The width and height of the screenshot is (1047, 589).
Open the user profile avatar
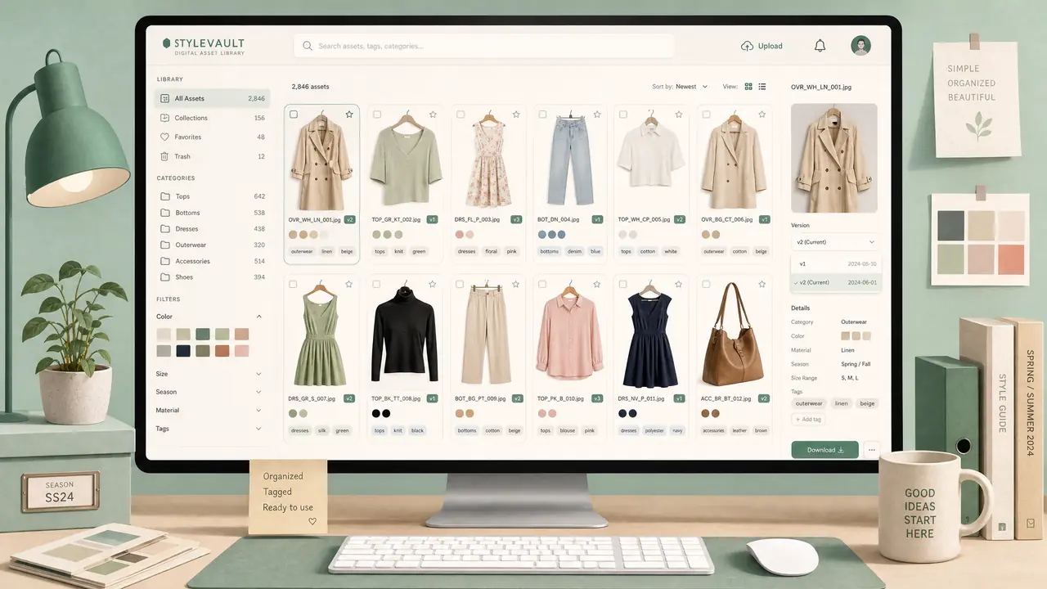coord(861,46)
